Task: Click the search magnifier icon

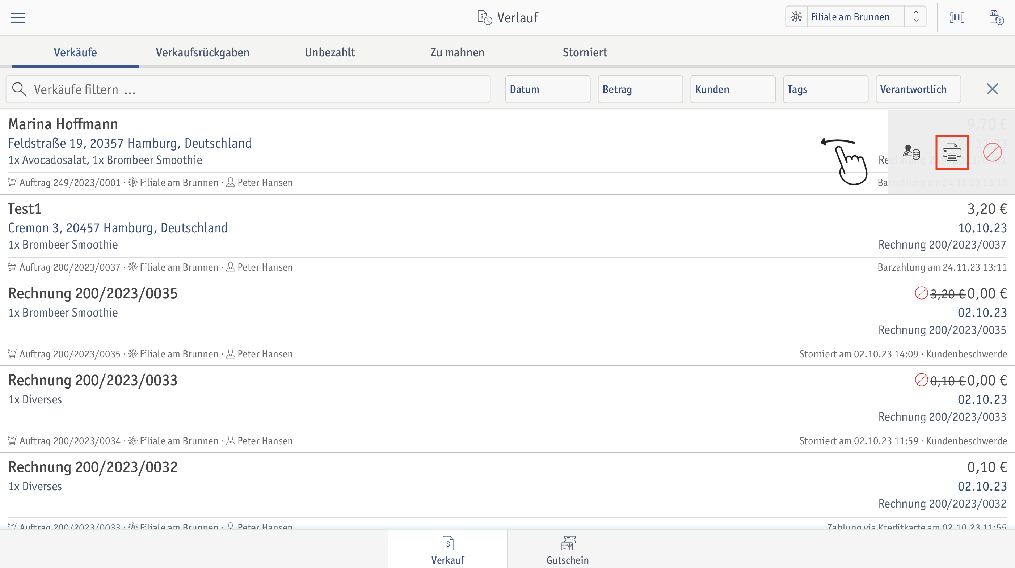Action: pos(19,89)
